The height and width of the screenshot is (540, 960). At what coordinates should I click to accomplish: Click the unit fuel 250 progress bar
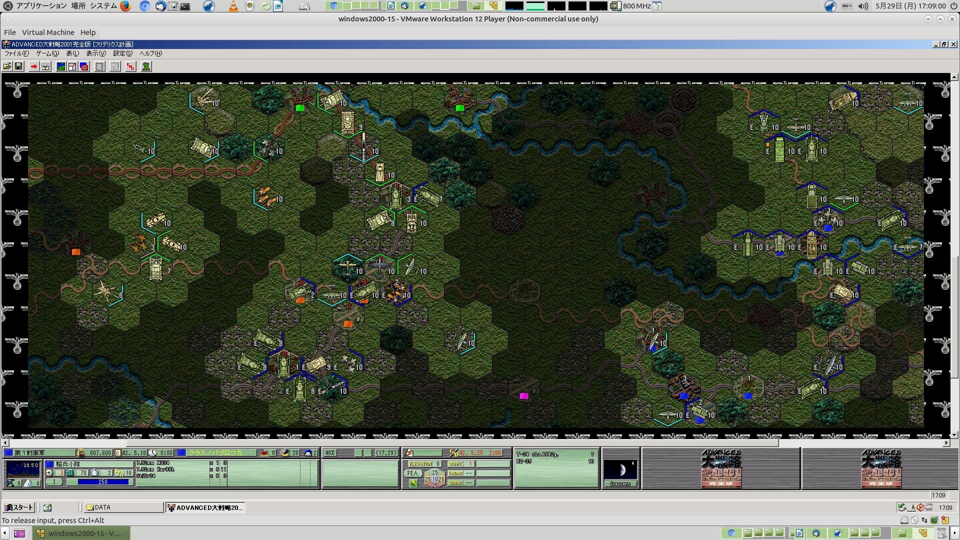[x=103, y=482]
